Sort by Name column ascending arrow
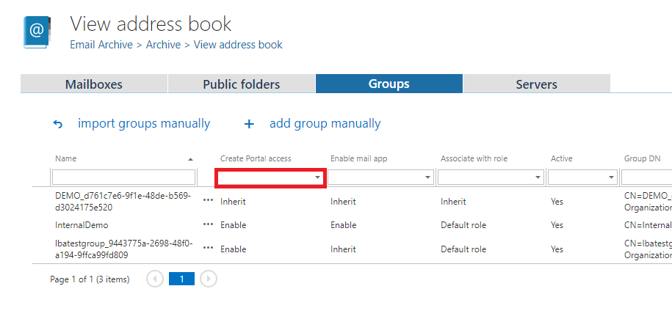Viewport: 672px width, 319px height. (x=191, y=159)
